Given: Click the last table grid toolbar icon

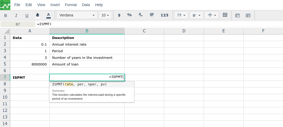Looking at the screenshot, I should [248, 15].
